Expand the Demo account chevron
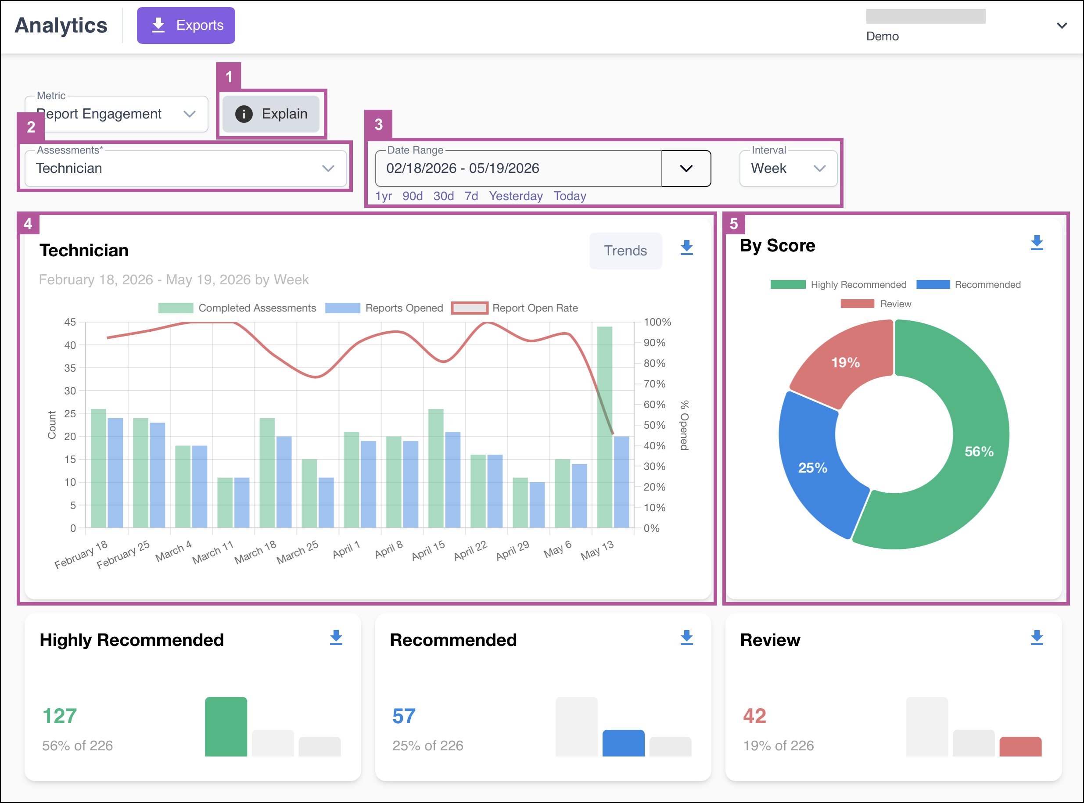Image resolution: width=1084 pixels, height=803 pixels. pos(1062,25)
